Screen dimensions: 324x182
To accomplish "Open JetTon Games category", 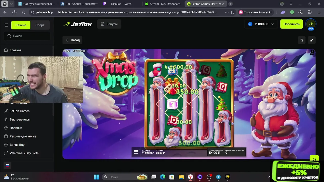I will coord(19,111).
